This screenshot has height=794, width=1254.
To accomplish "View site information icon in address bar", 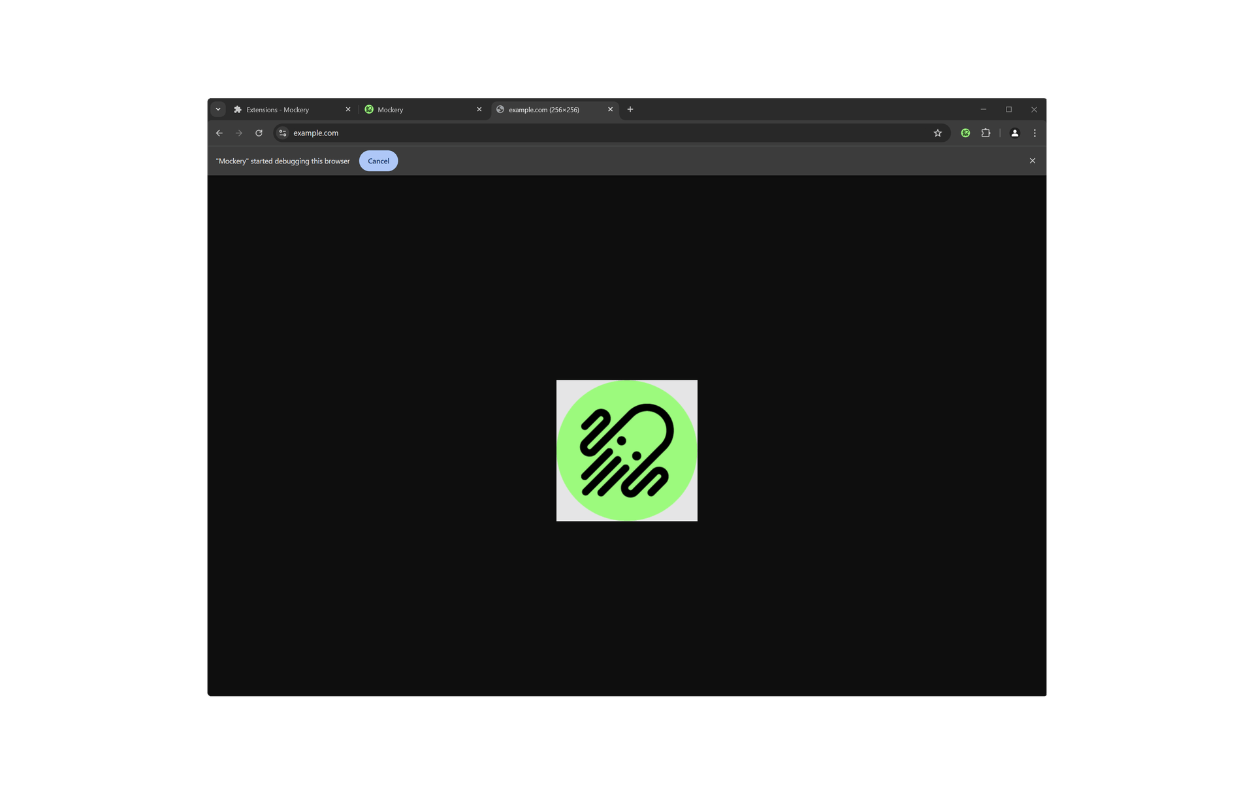I will click(x=283, y=133).
